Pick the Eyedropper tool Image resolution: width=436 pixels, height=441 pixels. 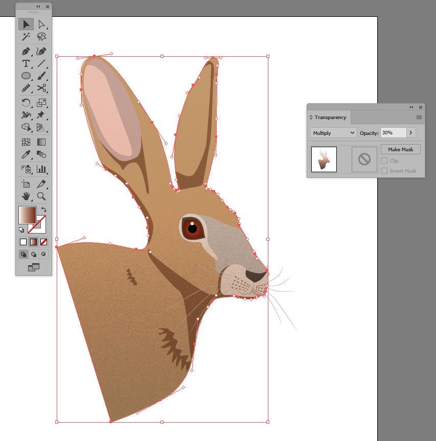[x=26, y=154]
